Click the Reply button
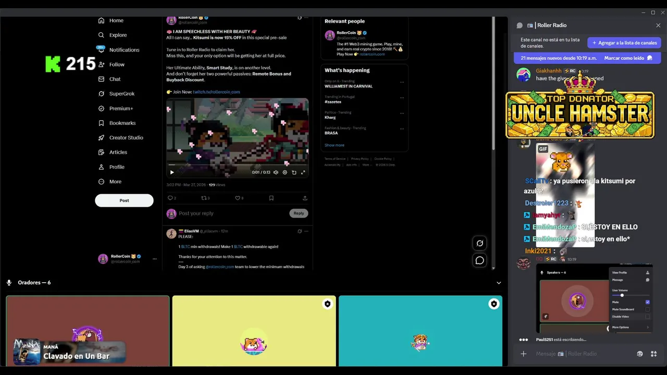Viewport: 667px width, 375px height. [x=299, y=213]
